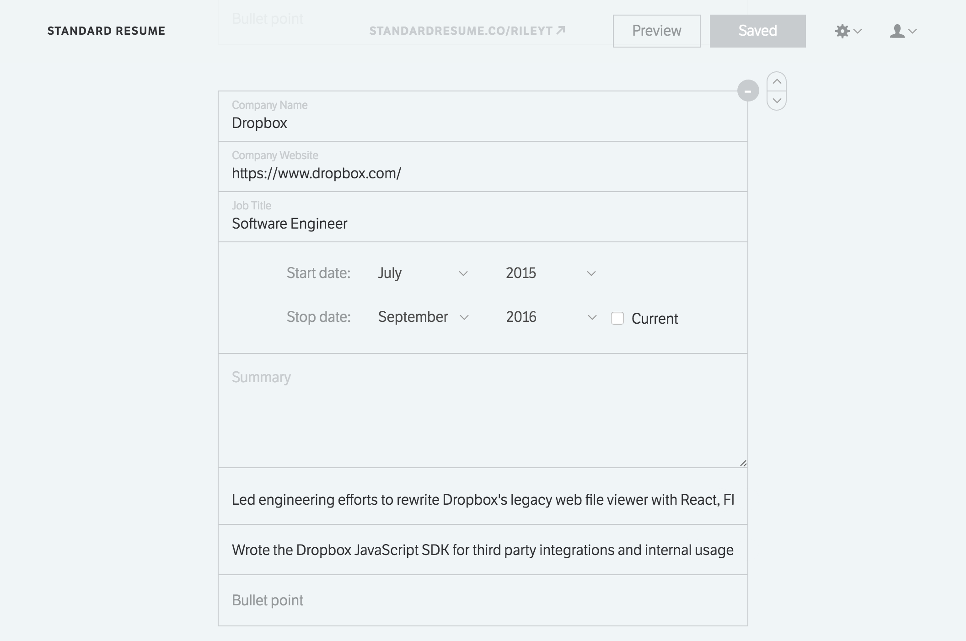This screenshot has width=966, height=641.
Task: Click the Job Title field with Software Engineer
Action: point(483,223)
